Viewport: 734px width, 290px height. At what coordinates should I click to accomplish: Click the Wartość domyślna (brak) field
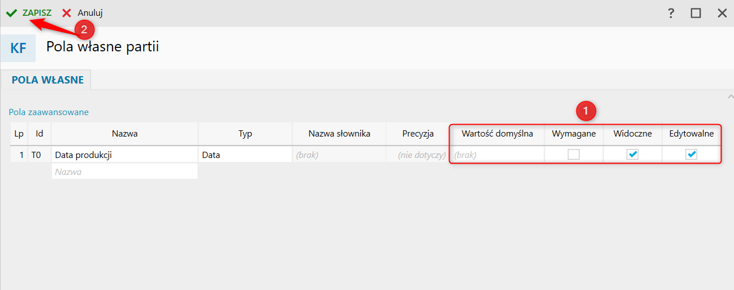click(497, 155)
